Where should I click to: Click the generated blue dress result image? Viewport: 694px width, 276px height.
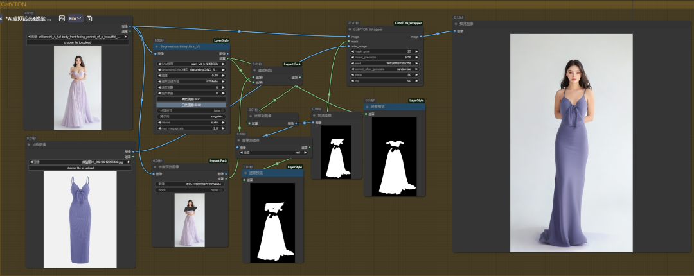point(571,143)
